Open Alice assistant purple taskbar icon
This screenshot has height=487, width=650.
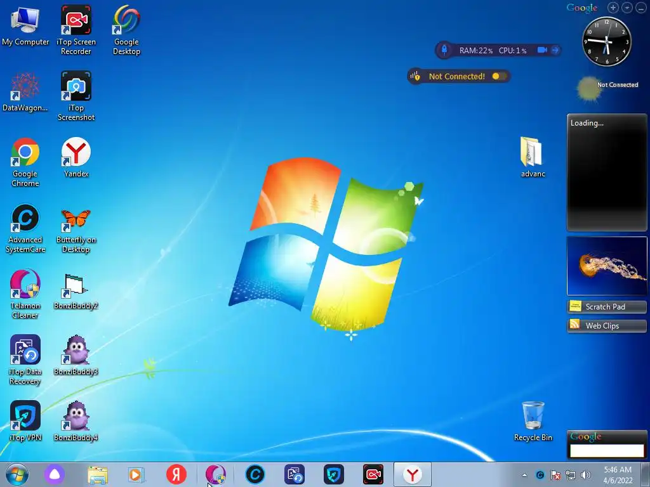[55, 474]
